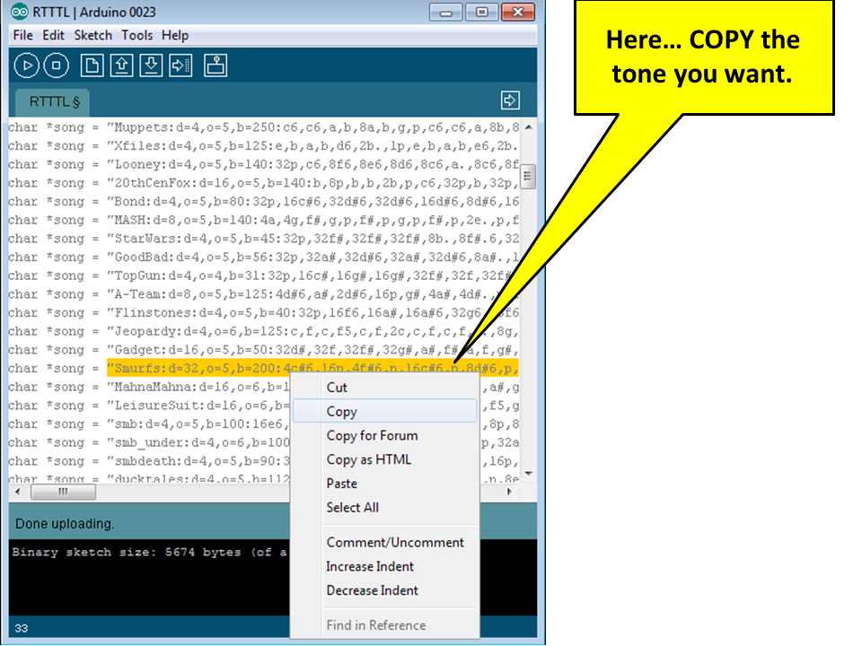Click the Bond song line
Image resolution: width=862 pixels, height=646 pixels.
tap(263, 202)
